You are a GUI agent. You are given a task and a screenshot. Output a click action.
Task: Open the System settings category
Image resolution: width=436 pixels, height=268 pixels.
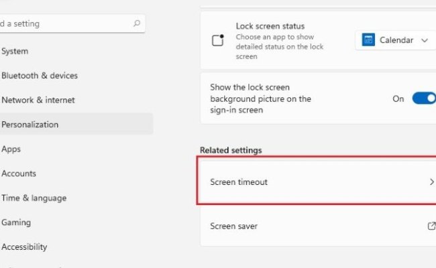coord(15,51)
